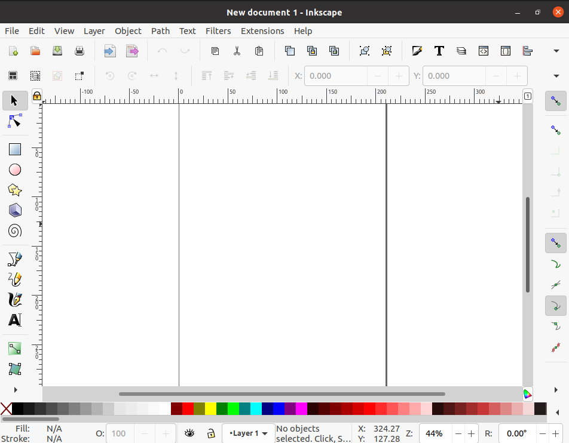569x443 pixels.
Task: Toggle the current layer's visibility eye
Action: (190, 433)
